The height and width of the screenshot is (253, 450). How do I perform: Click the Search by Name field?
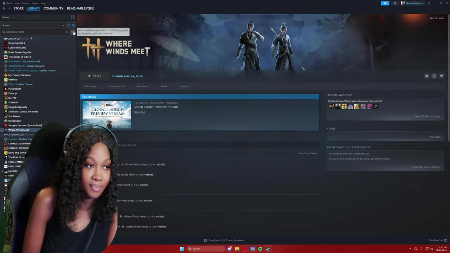click(35, 32)
